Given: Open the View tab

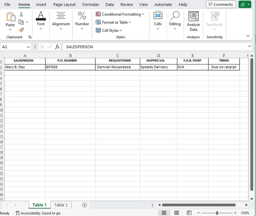Looking at the screenshot, I should 143,4.
